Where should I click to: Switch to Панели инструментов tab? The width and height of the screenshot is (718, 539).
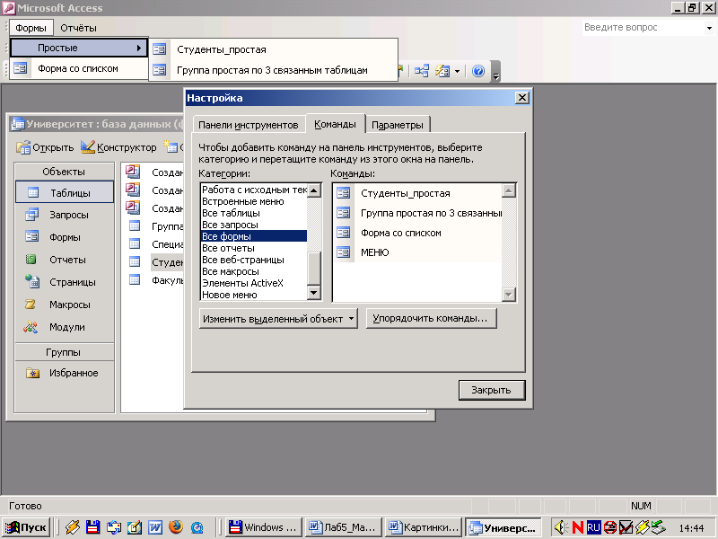(249, 125)
